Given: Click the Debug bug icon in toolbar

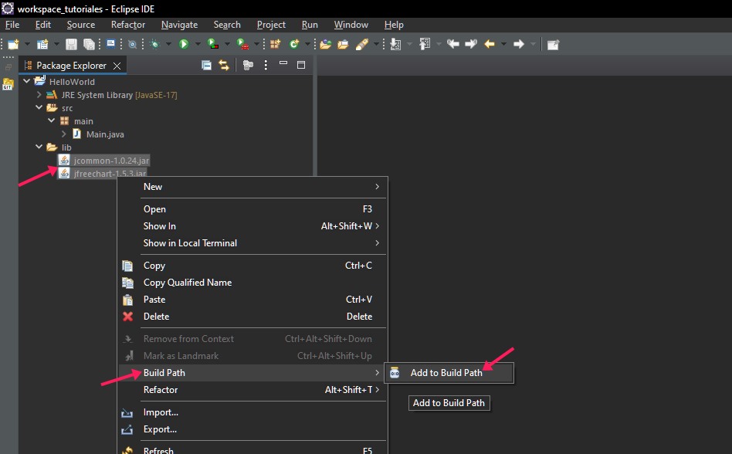Looking at the screenshot, I should tap(155, 44).
